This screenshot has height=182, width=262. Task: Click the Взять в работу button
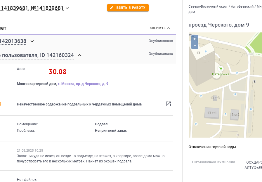(128, 8)
